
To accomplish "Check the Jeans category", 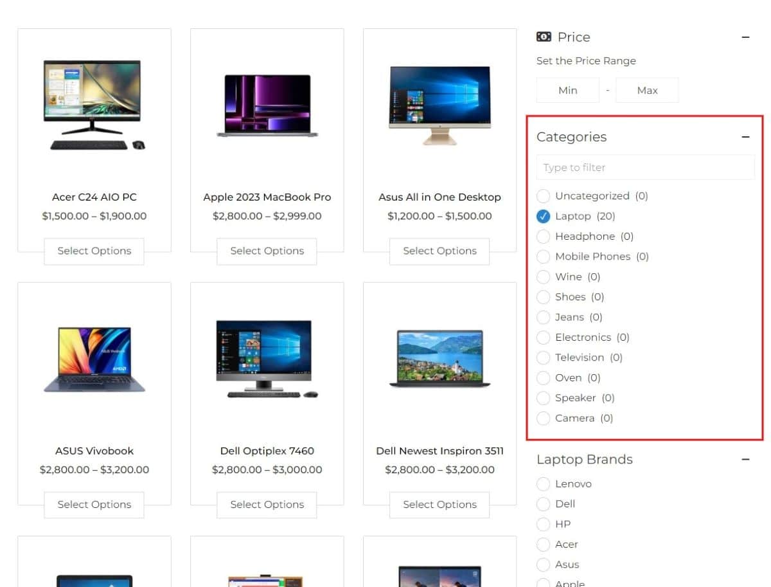I will click(544, 317).
